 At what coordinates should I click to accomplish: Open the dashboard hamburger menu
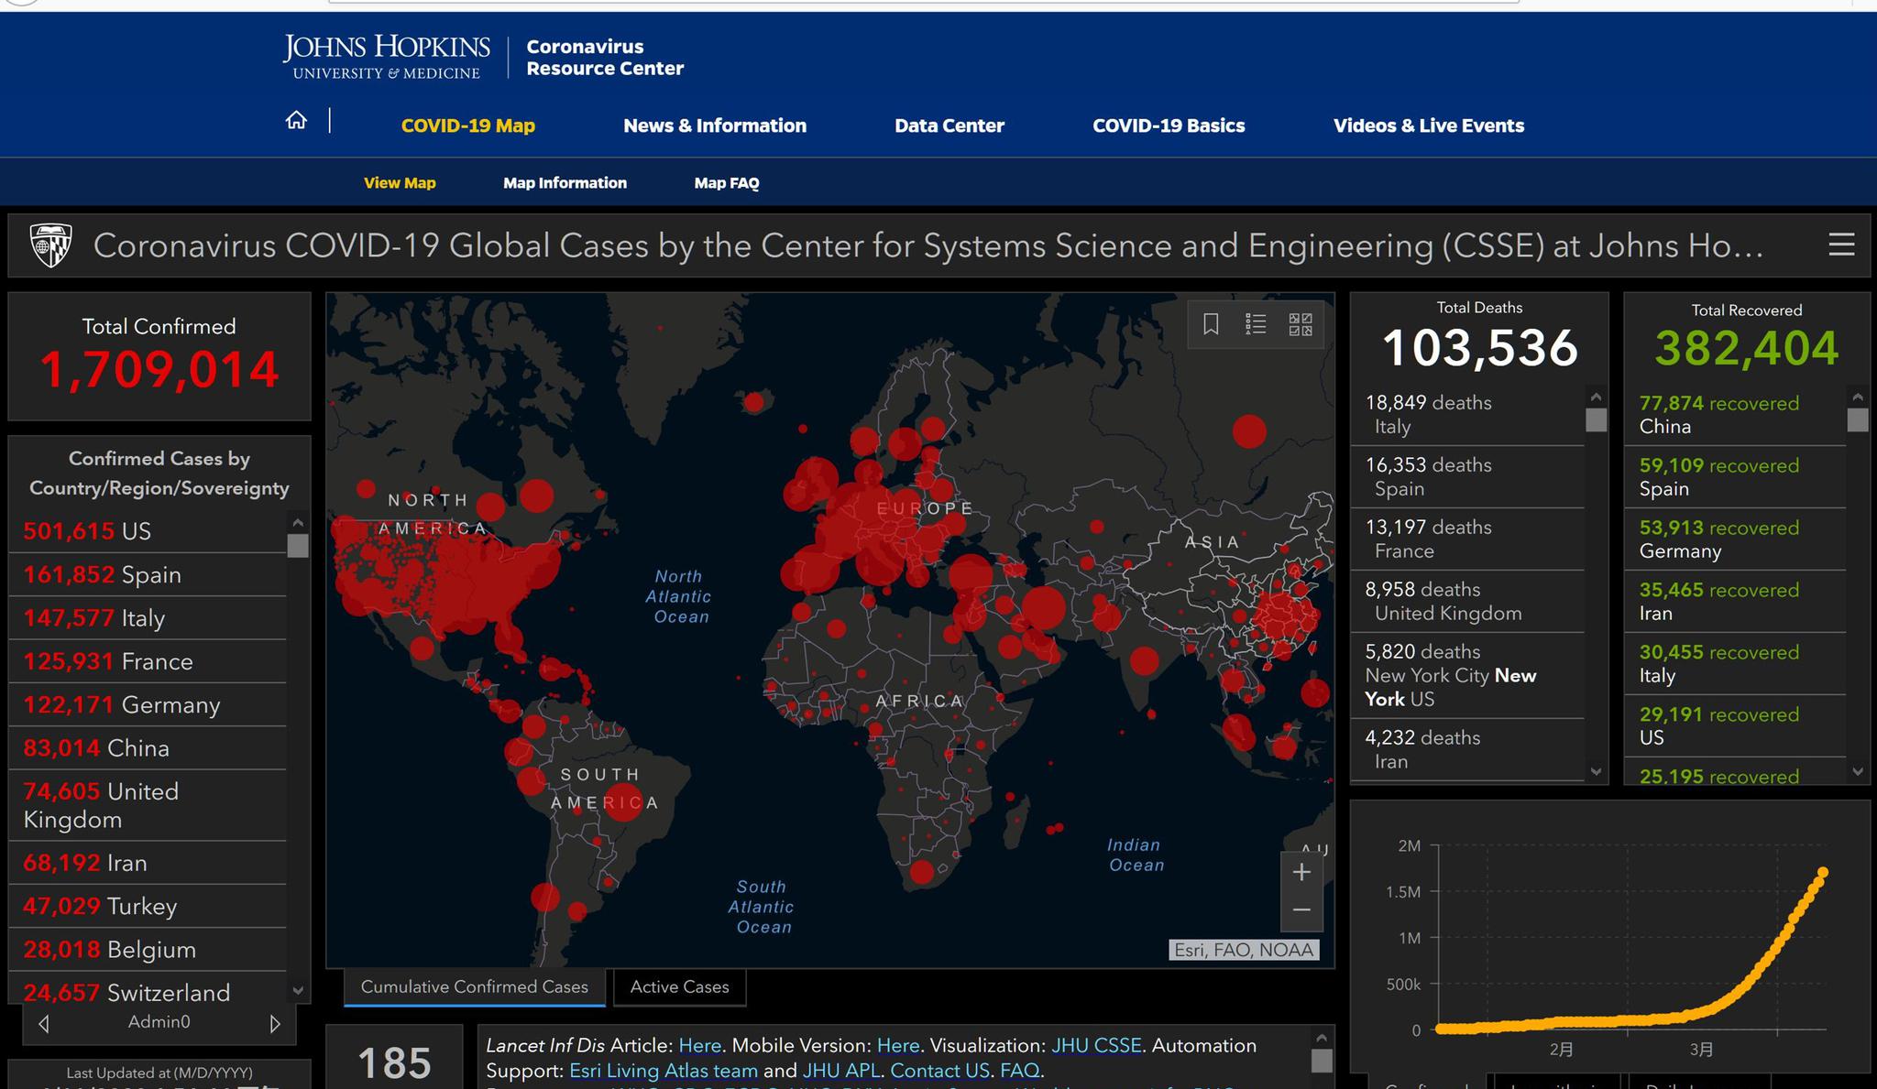pyautogui.click(x=1841, y=245)
